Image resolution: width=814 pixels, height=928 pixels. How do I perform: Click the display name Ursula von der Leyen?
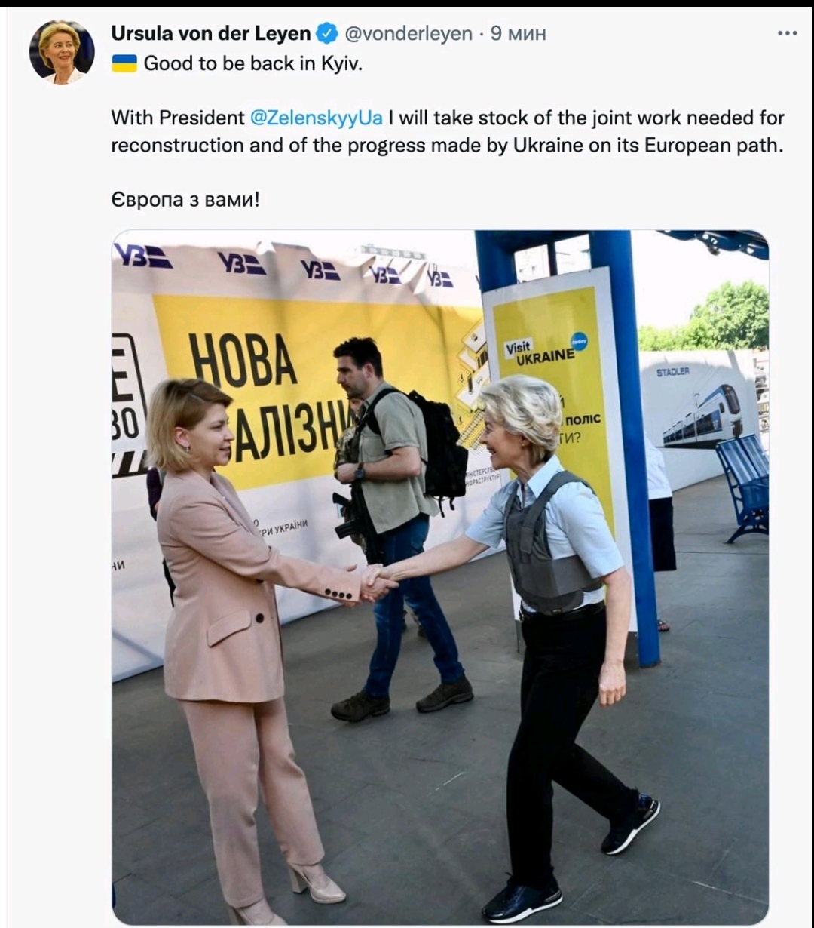pos(211,33)
